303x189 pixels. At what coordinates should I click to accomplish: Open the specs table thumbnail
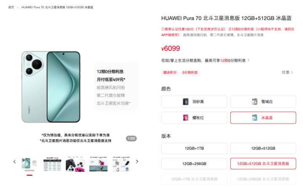pos(52,164)
